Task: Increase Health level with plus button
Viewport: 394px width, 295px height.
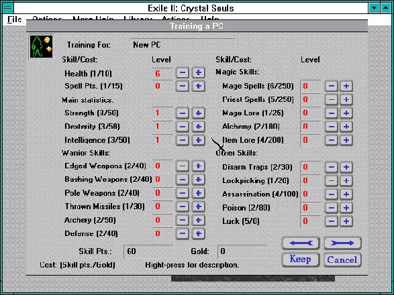Action: click(x=198, y=72)
